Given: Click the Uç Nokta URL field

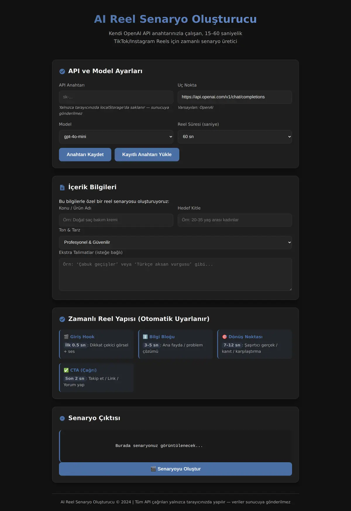Looking at the screenshot, I should 235,97.
